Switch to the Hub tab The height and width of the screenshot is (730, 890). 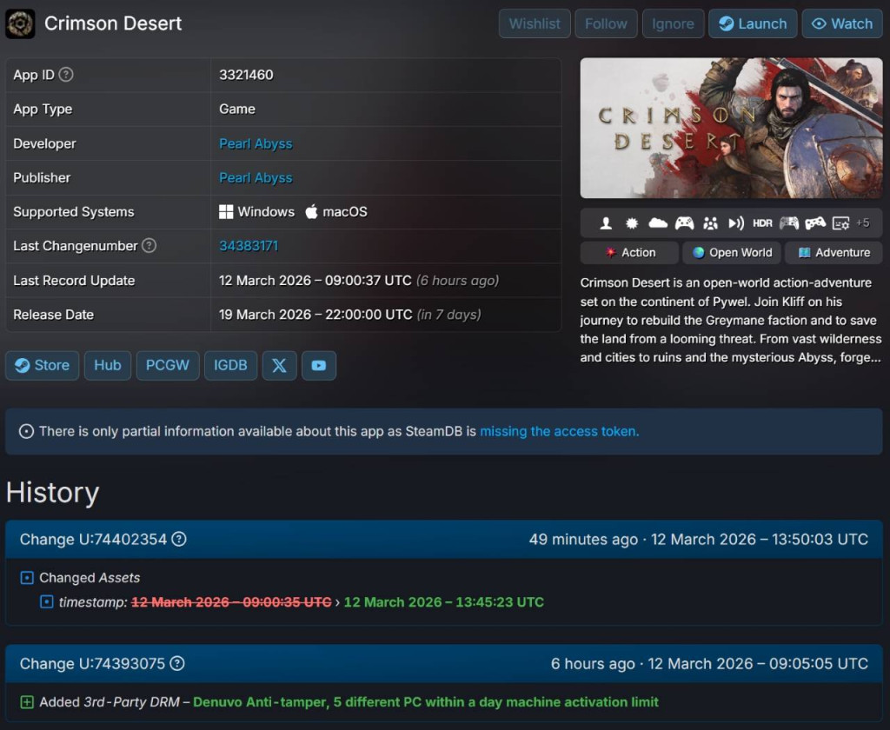coord(107,365)
